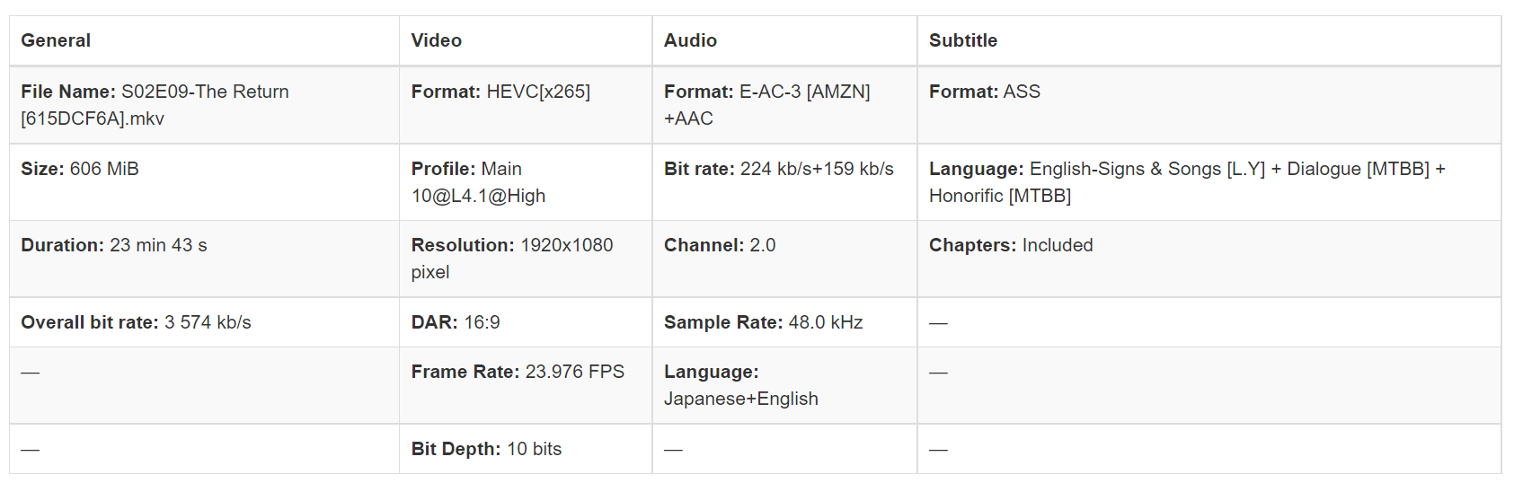
Task: Click the Chapters Included cell
Action: pos(1011,245)
